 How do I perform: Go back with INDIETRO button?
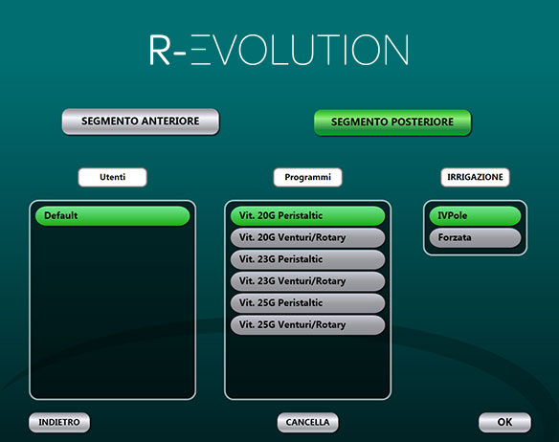[x=59, y=423]
